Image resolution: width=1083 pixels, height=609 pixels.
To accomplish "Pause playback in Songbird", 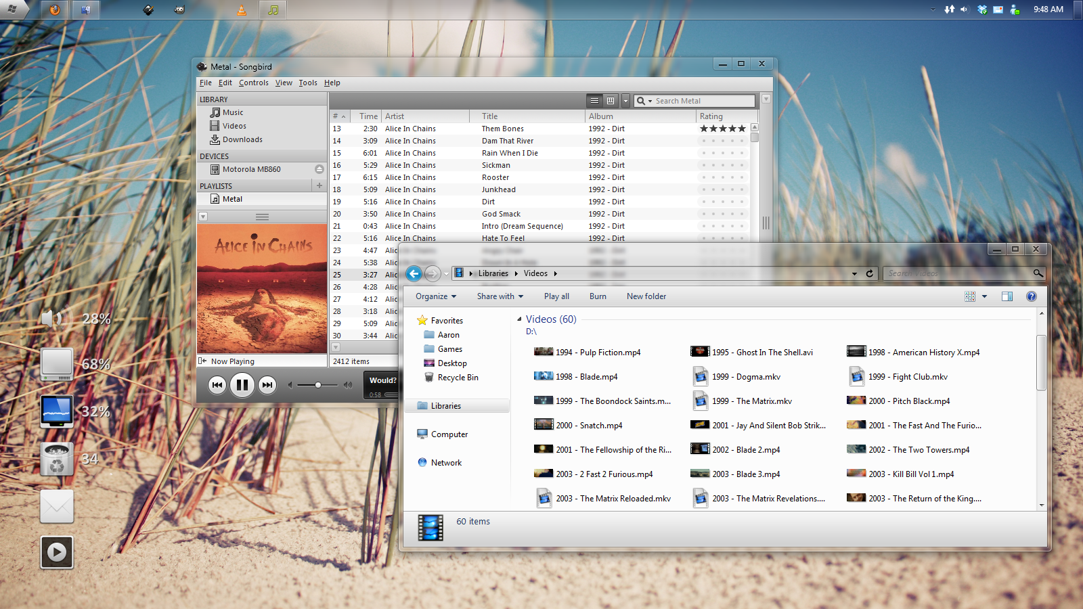I will pyautogui.click(x=242, y=385).
